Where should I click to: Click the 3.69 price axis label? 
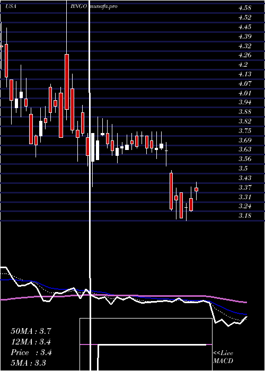[x=245, y=140]
